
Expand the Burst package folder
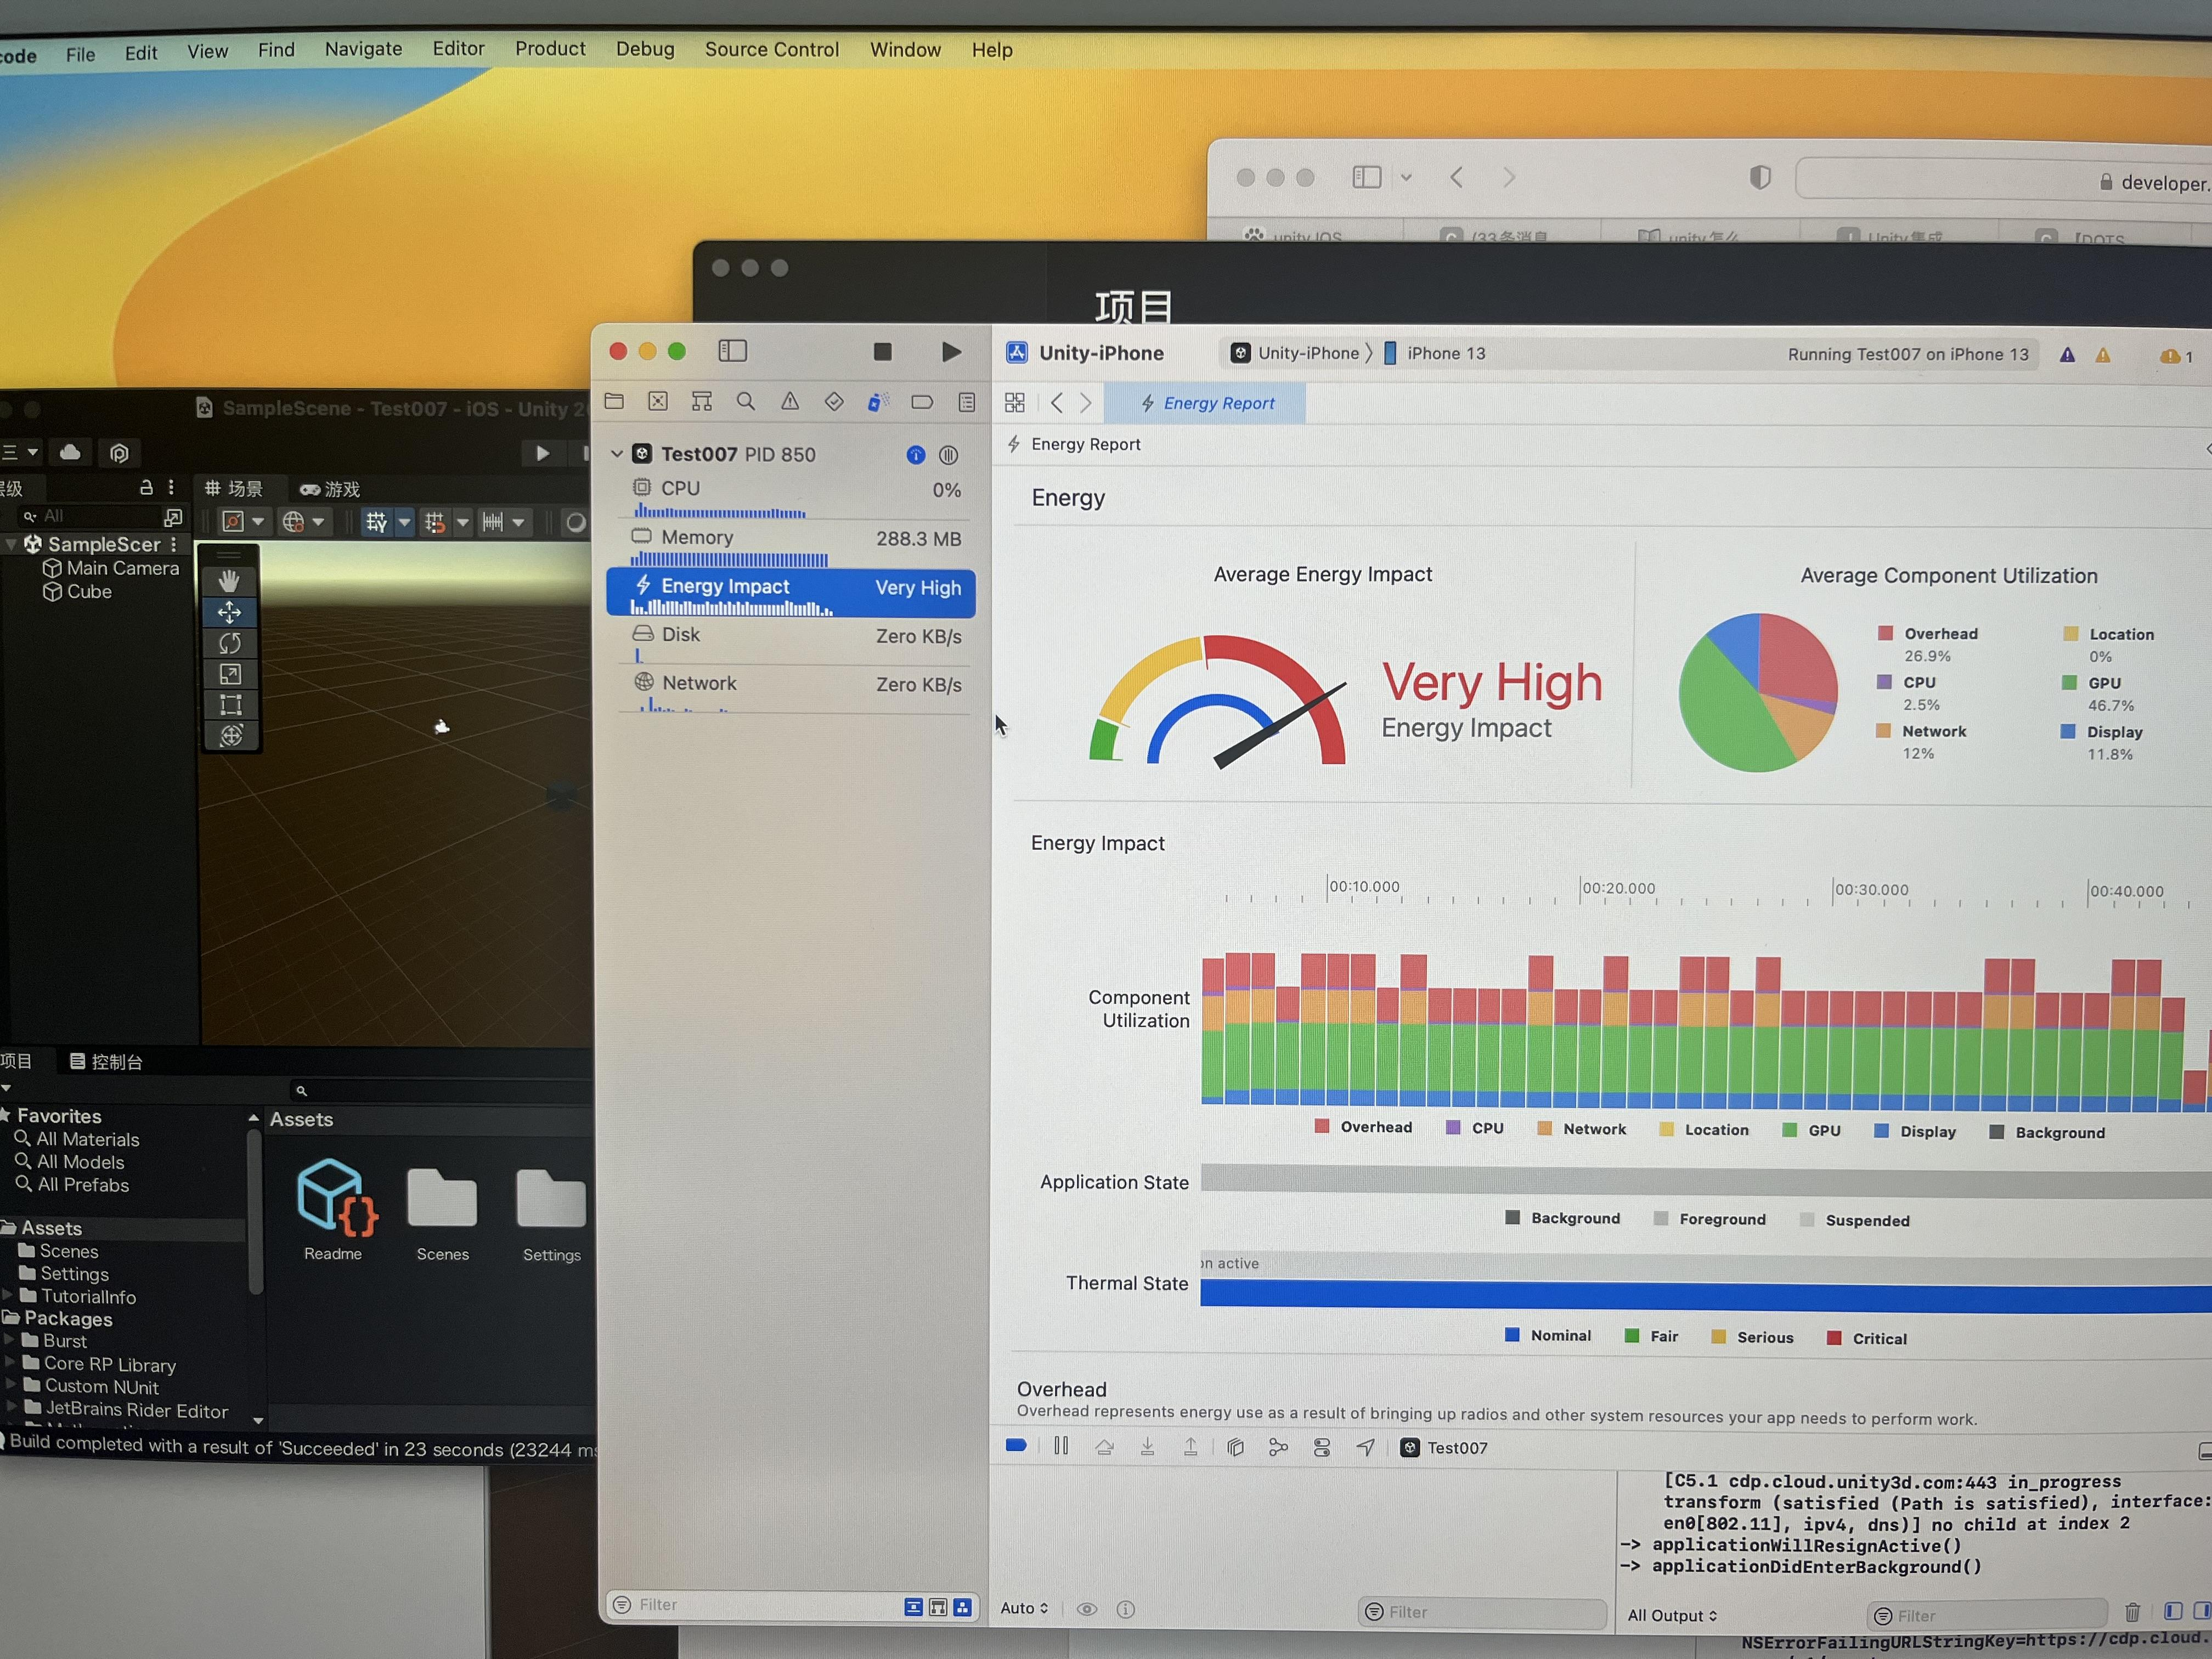pos(9,1340)
